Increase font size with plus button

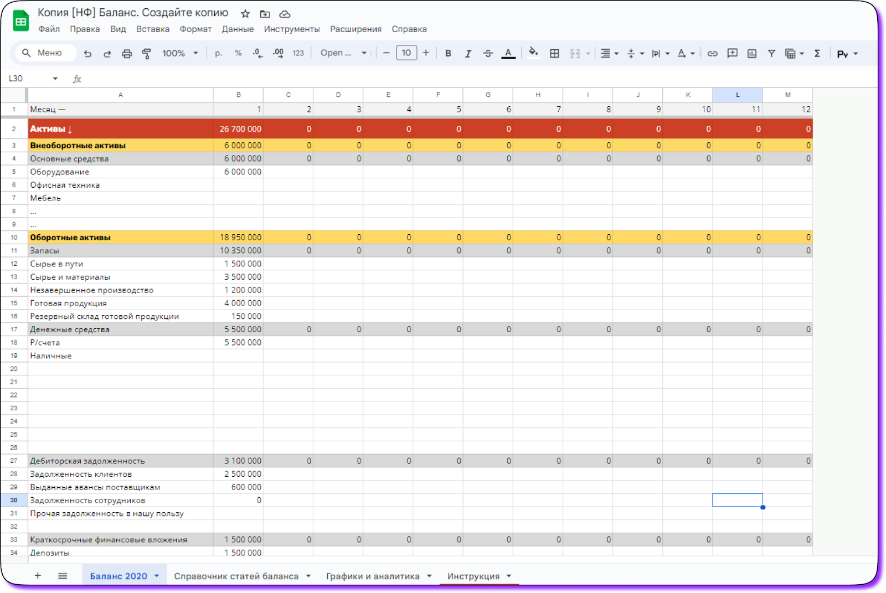[426, 53]
